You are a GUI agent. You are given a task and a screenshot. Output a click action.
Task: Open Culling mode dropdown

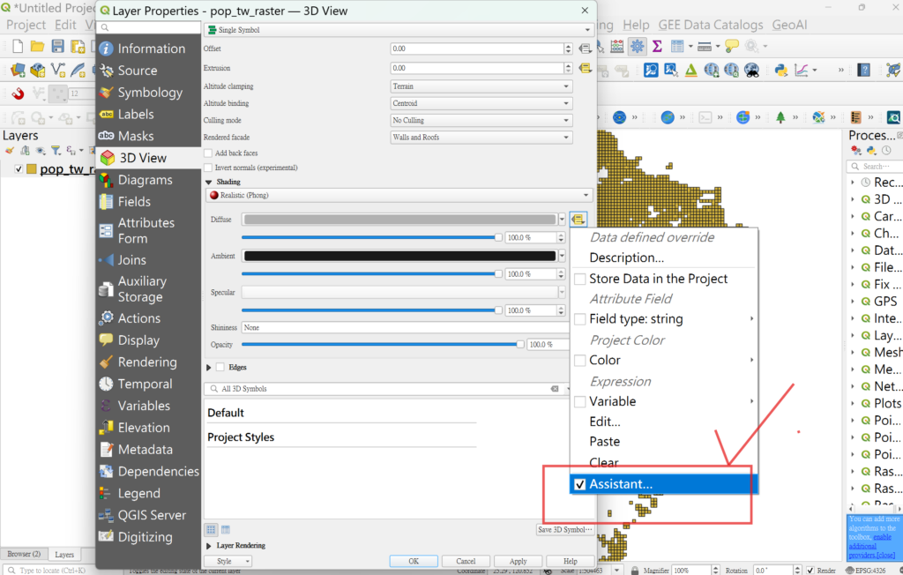[481, 121]
